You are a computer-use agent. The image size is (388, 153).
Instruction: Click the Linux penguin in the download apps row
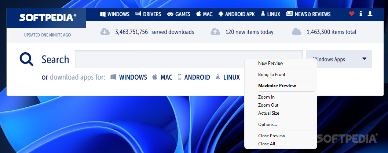pyautogui.click(x=218, y=77)
